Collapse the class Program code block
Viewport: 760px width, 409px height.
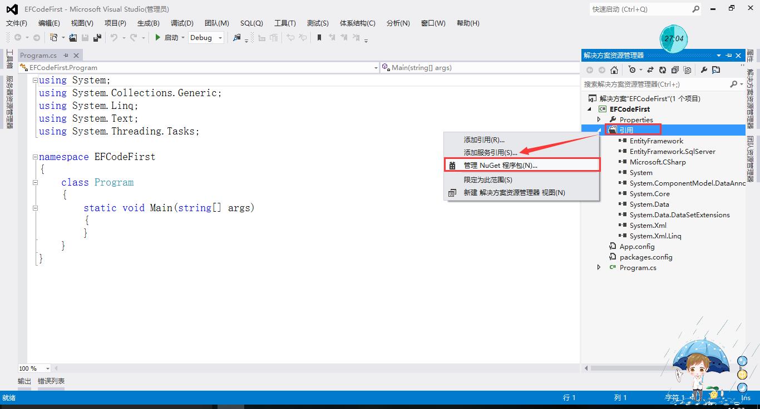[35, 182]
